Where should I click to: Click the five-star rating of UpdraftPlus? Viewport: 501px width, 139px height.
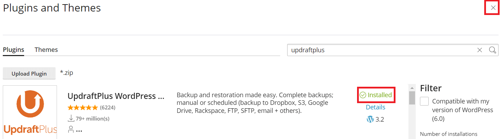pyautogui.click(x=82, y=107)
